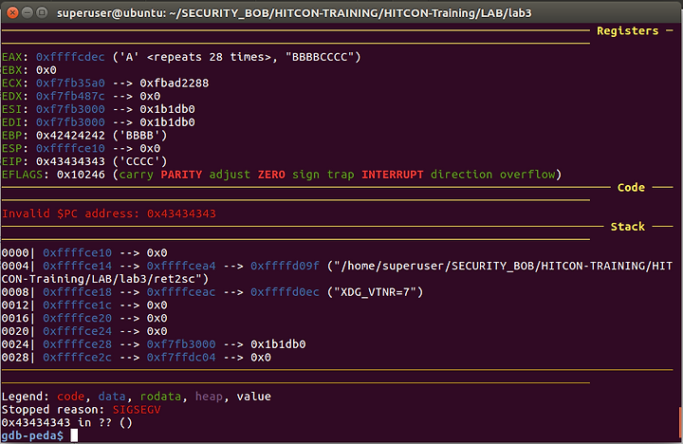Screen dimensions: 683x444
Task: Click EFLAGS value 0x10246
Action: pos(81,175)
